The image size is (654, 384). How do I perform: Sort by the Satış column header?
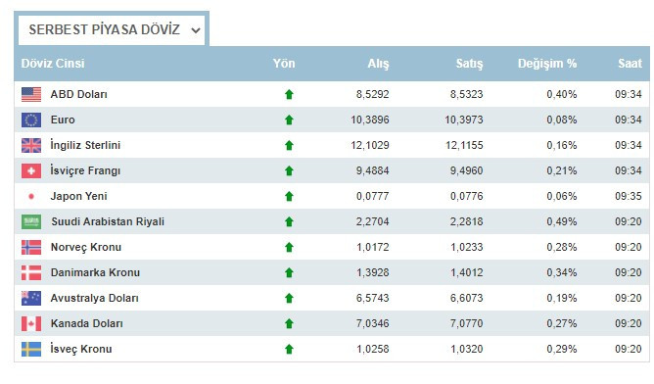tap(469, 64)
